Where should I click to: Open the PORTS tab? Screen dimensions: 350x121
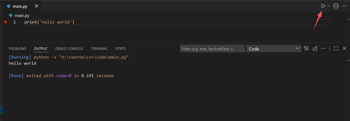(x=121, y=49)
